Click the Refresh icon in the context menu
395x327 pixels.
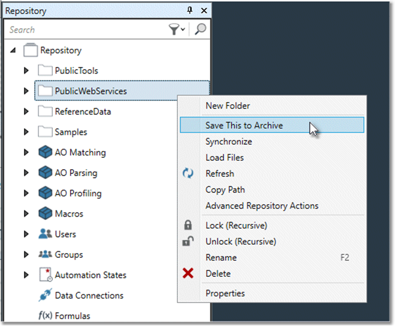(188, 173)
